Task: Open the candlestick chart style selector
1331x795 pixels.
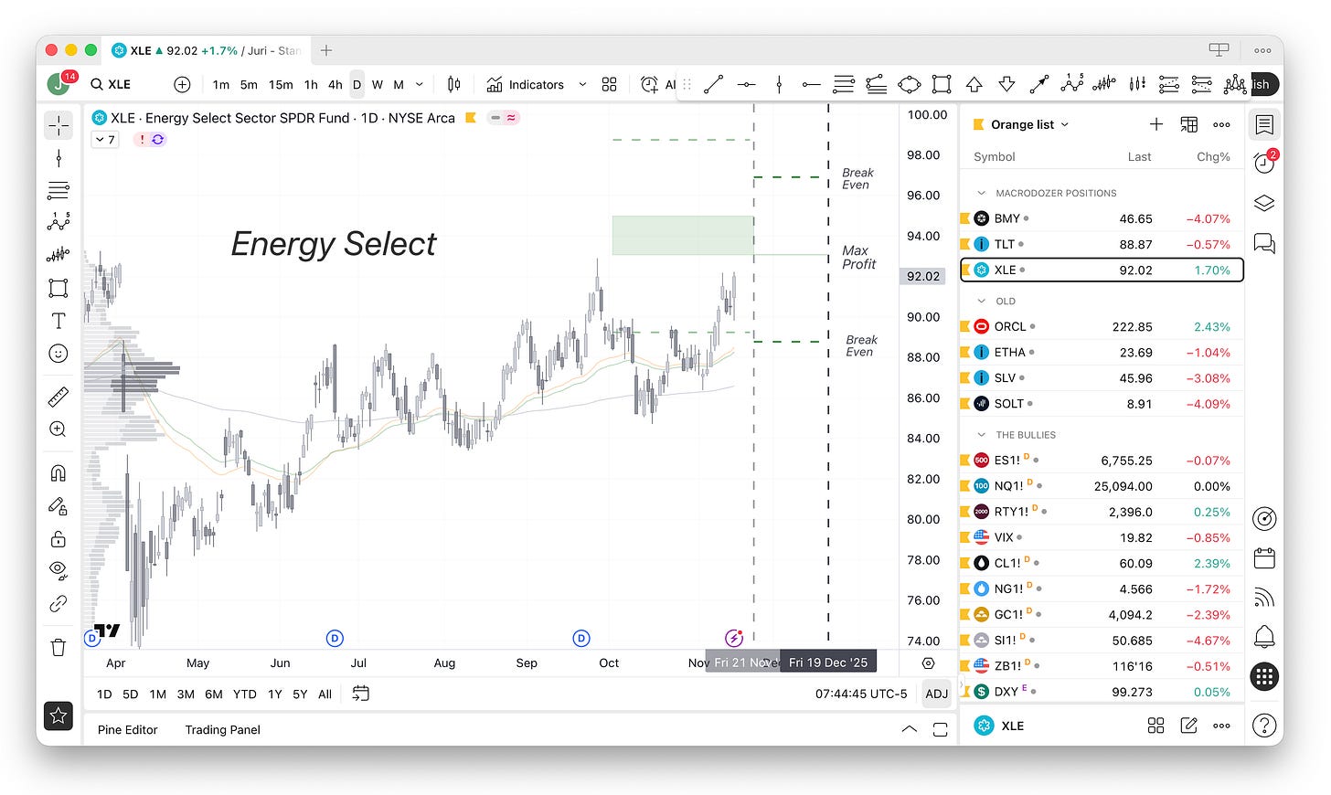Action: point(454,84)
